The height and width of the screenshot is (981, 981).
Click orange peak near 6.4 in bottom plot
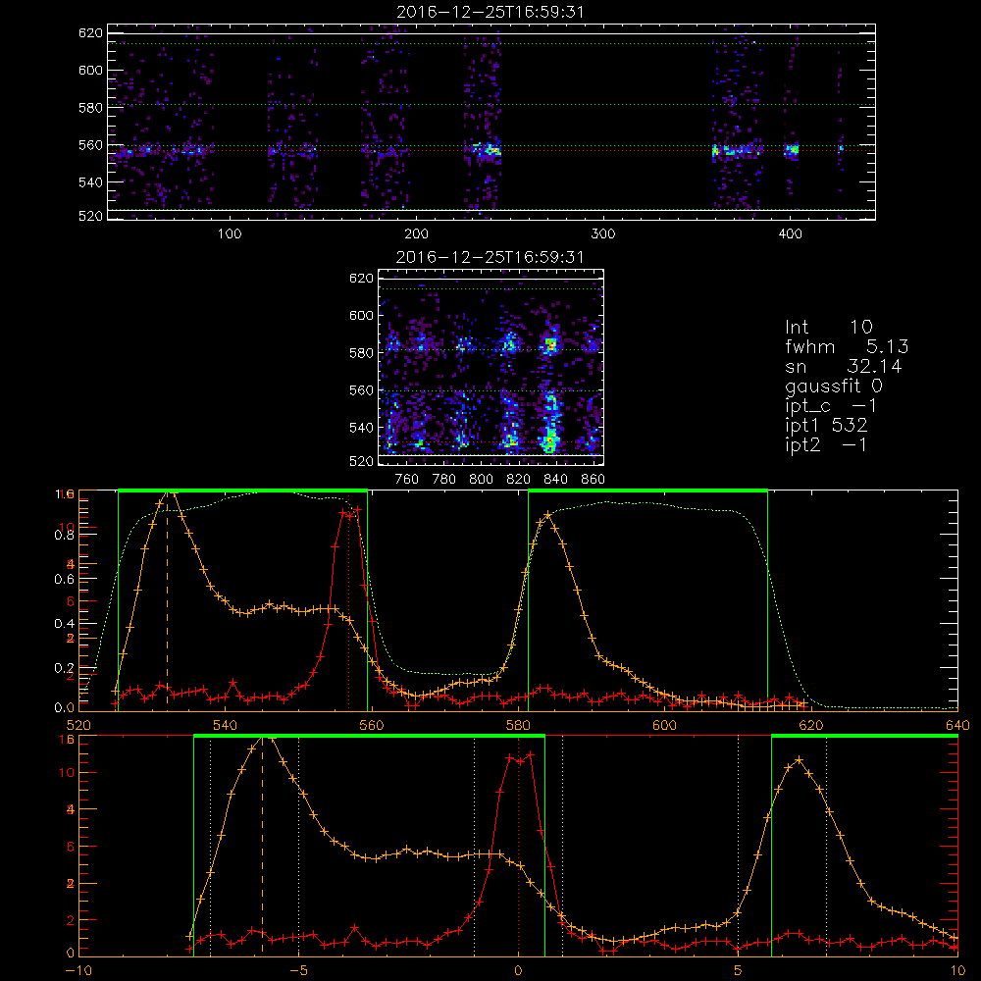coord(799,759)
